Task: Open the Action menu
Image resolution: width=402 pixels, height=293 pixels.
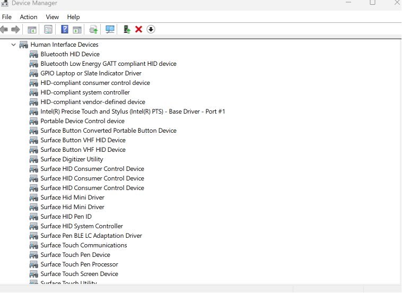Action: coord(29,17)
